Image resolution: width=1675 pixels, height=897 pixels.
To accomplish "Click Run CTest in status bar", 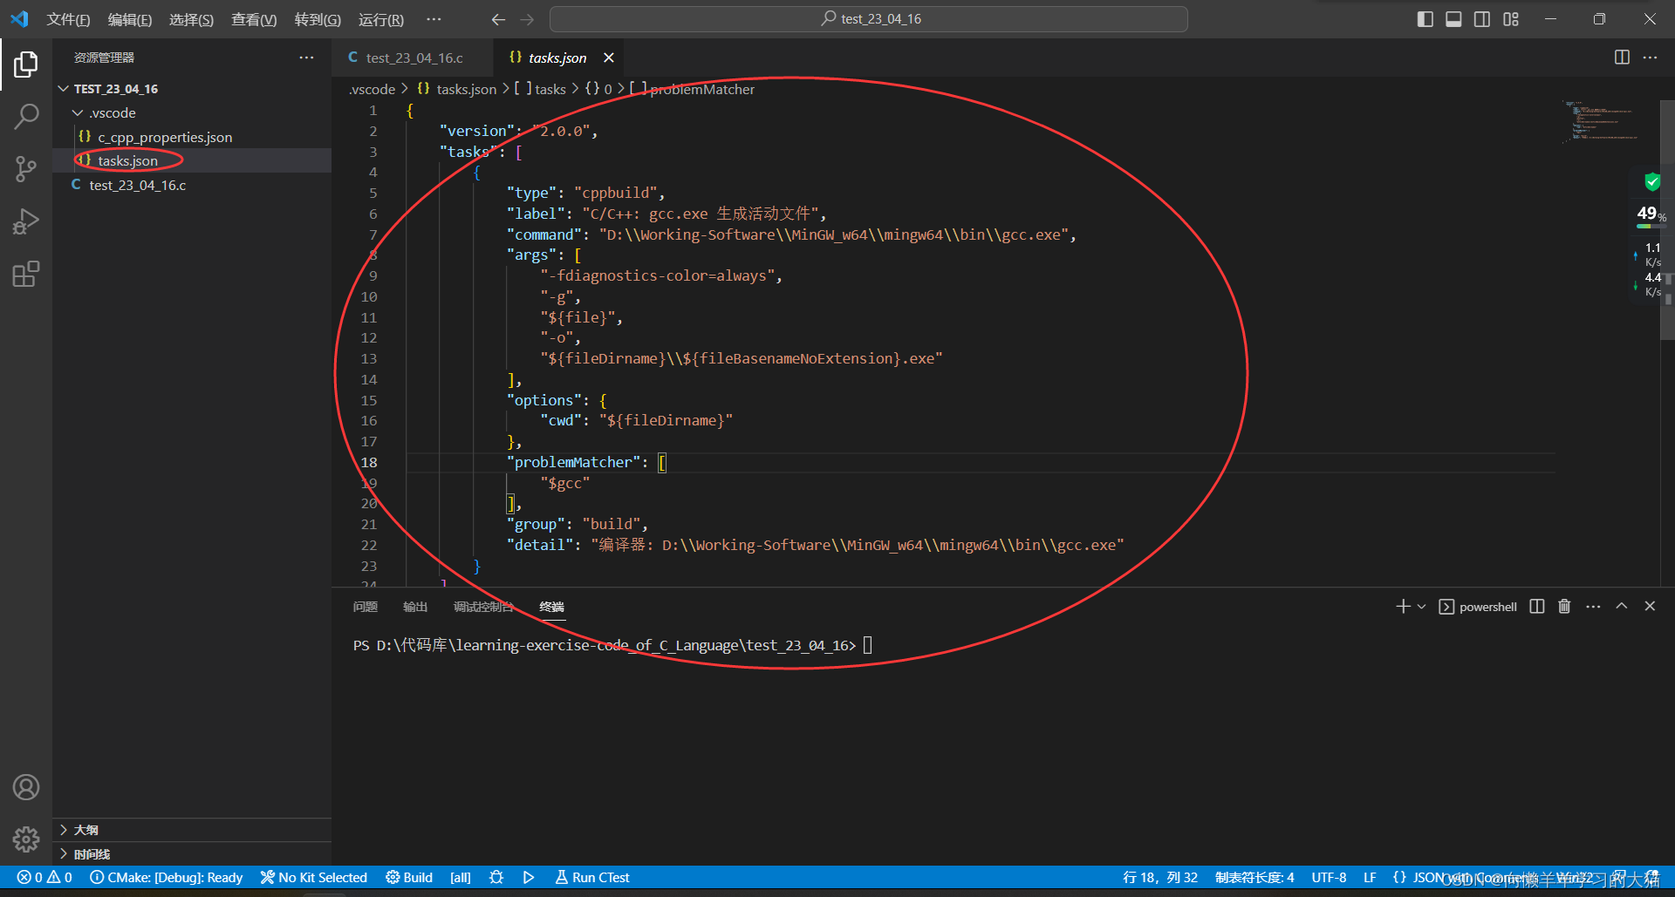I will click(x=592, y=878).
